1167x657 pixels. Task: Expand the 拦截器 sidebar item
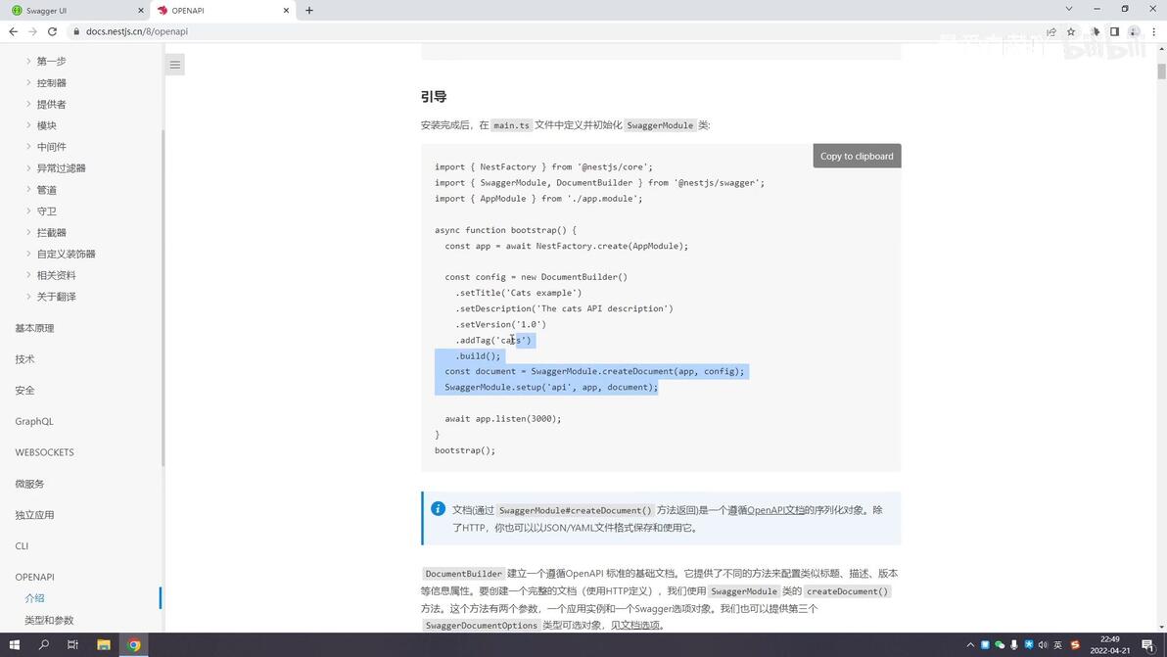(51, 232)
